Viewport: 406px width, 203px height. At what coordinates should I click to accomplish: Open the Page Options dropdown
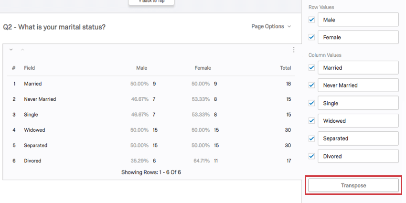(271, 27)
